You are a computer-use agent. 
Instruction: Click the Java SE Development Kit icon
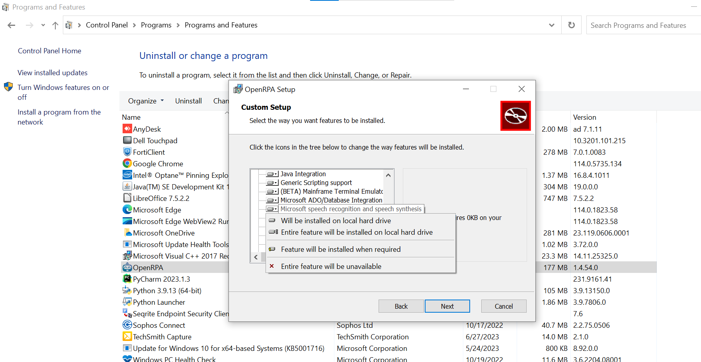127,186
